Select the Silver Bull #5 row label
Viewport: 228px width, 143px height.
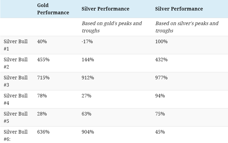16,117
